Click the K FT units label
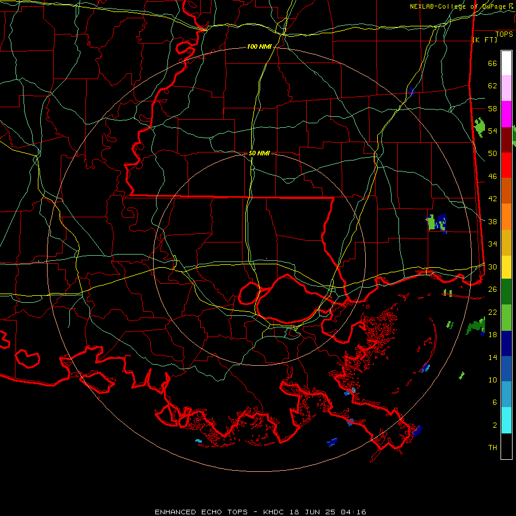The width and height of the screenshot is (516, 516). coord(484,40)
